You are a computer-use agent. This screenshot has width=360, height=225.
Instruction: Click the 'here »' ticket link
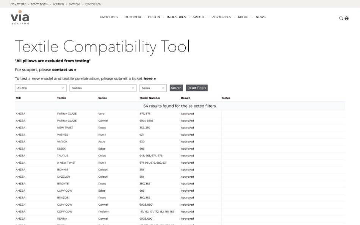149,78
